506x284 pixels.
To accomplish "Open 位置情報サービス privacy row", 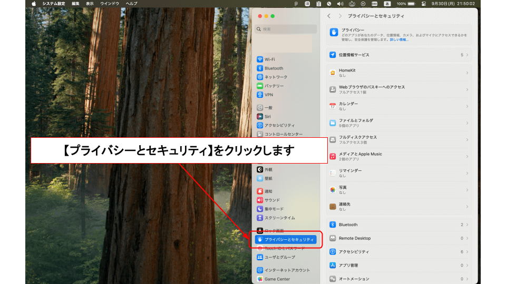I will tap(398, 55).
